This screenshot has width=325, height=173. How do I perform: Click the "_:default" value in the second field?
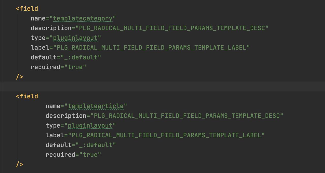click(95, 145)
